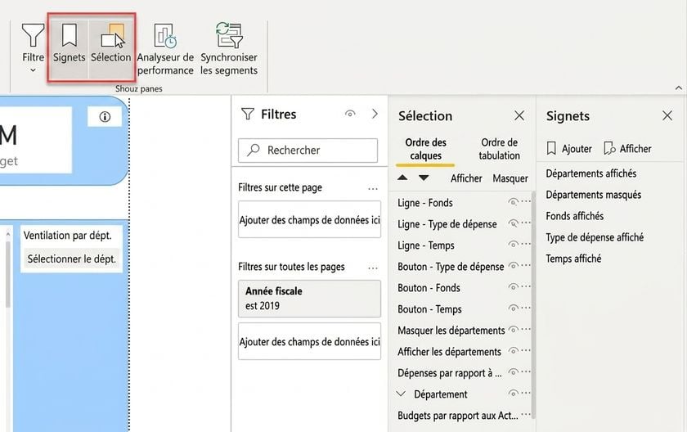Click the Sélectionner le dépt. button
687x432 pixels.
[72, 259]
